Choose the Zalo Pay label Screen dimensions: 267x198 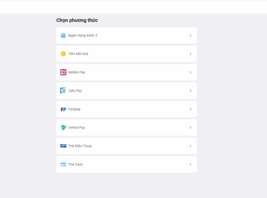point(75,91)
